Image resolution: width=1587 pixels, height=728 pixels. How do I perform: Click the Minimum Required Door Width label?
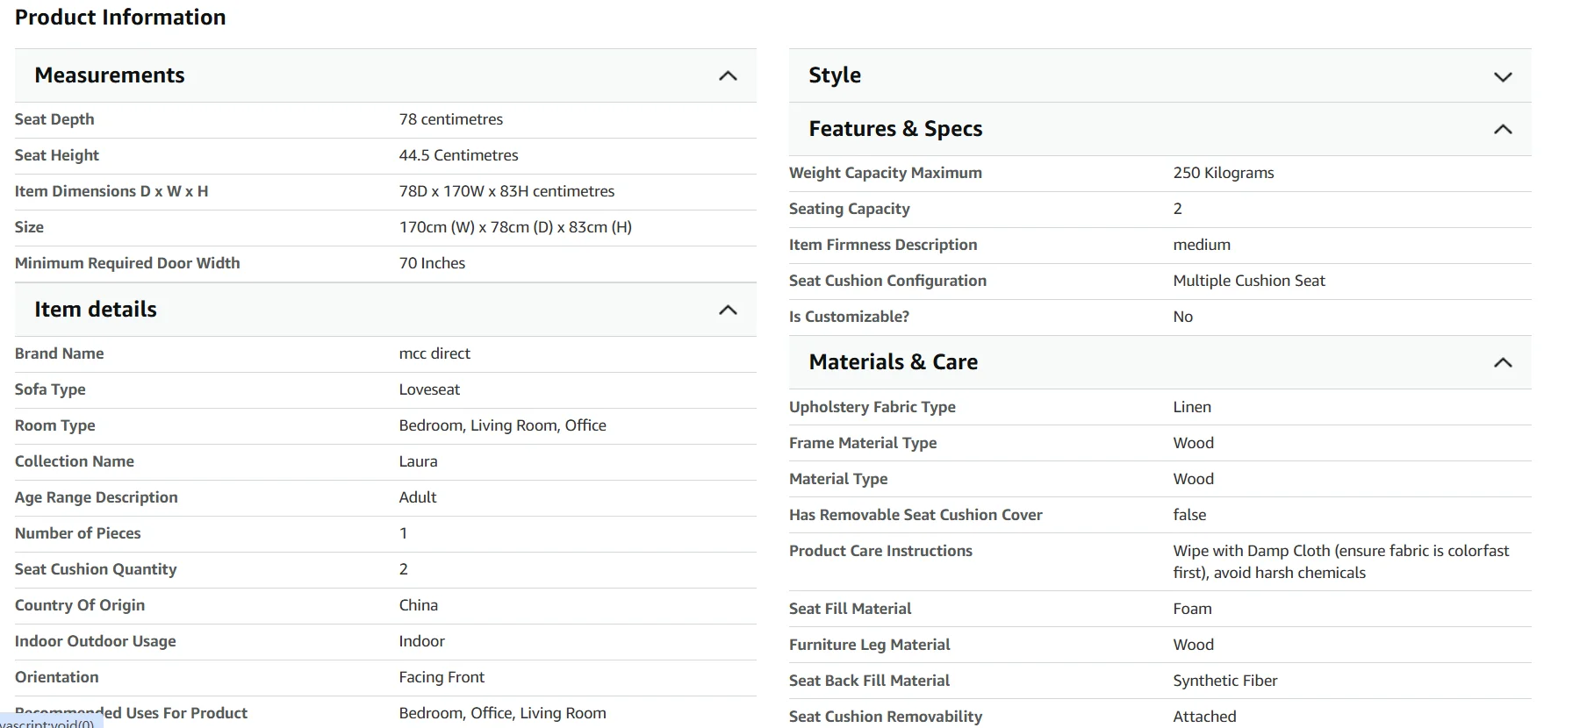pyautogui.click(x=127, y=263)
